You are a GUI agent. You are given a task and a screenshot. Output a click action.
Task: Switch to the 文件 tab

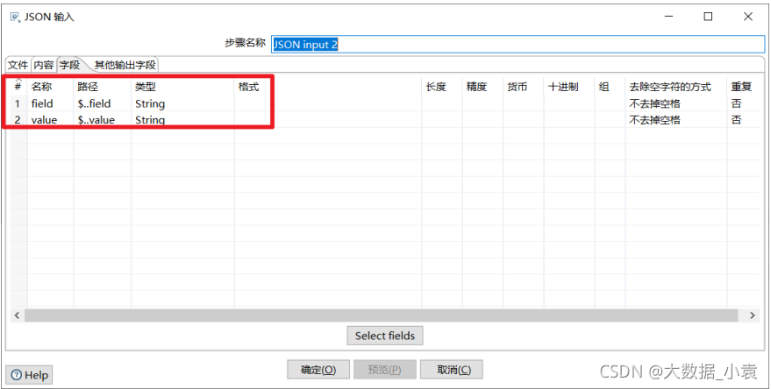coord(18,65)
